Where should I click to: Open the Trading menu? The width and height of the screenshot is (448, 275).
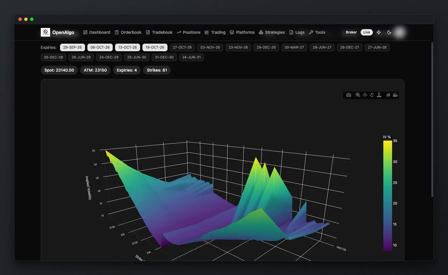click(215, 32)
